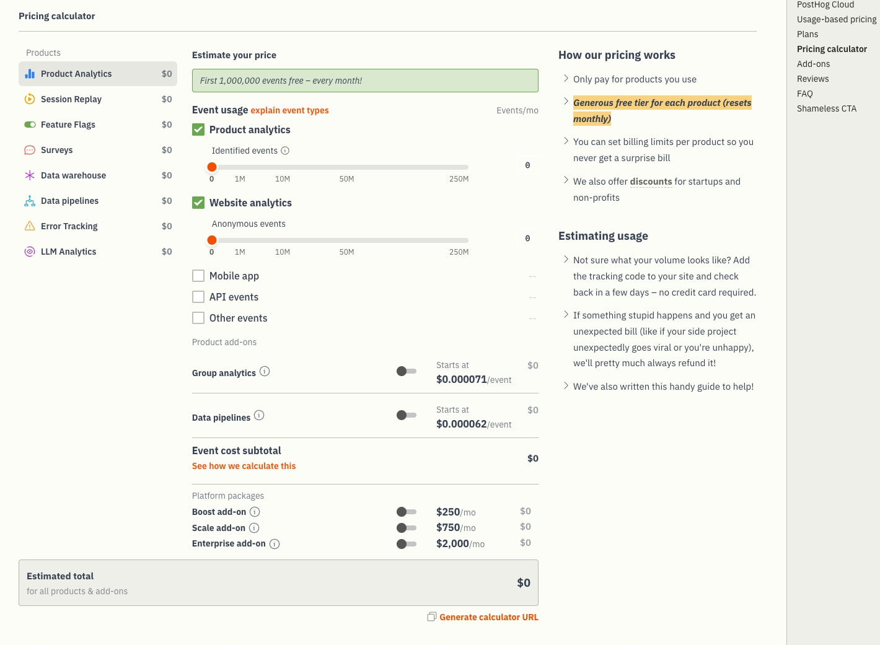Select Surveys in Products list
This screenshot has height=645, width=880.
[x=98, y=150]
